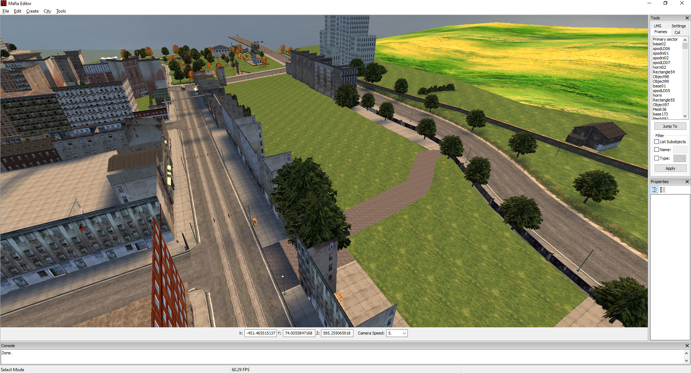Screen dimensions: 691x373
Task: Enable the List Subobjects checkbox
Action: click(656, 142)
